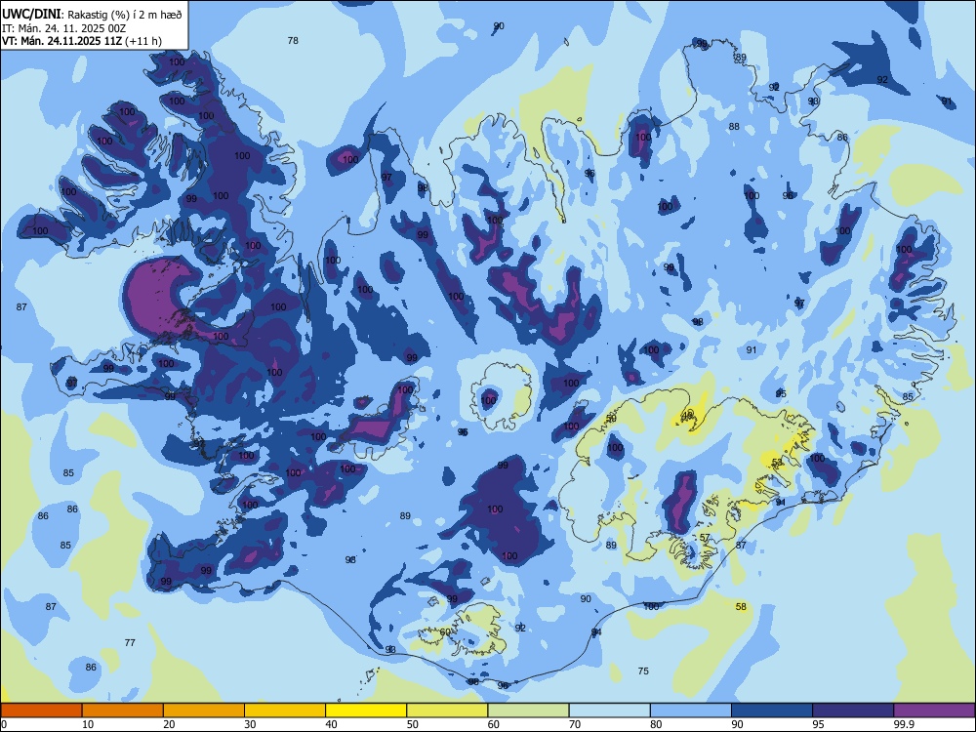Viewport: 976px width, 732px height.
Task: Choose the medium blue 90–95 legend band
Action: (772, 711)
